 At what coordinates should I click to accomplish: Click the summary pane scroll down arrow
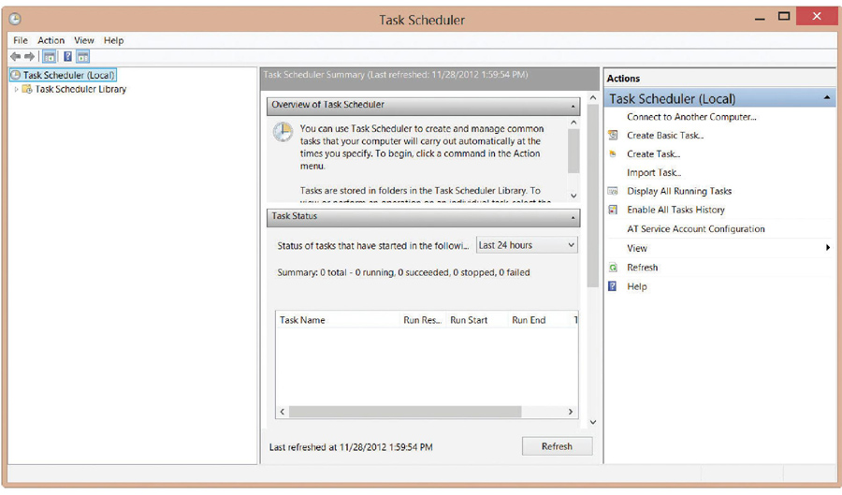click(x=593, y=422)
